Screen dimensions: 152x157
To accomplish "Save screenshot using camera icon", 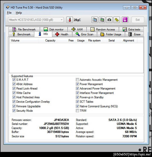I will point(109,20).
